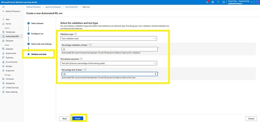Open the notifications bell icon
The height and width of the screenshot is (122, 260).
point(207,2)
